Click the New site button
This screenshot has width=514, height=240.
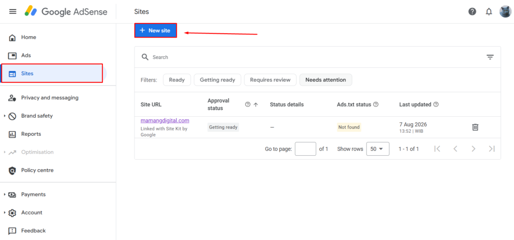(156, 31)
